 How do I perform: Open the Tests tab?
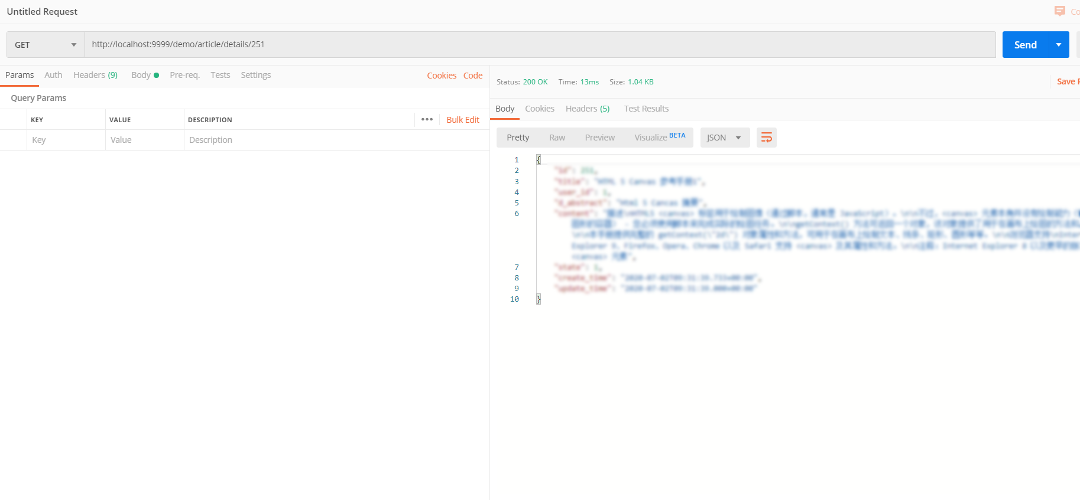click(220, 75)
